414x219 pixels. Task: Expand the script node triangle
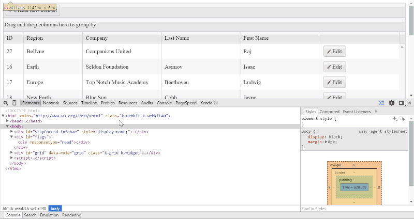[x=11, y=158]
